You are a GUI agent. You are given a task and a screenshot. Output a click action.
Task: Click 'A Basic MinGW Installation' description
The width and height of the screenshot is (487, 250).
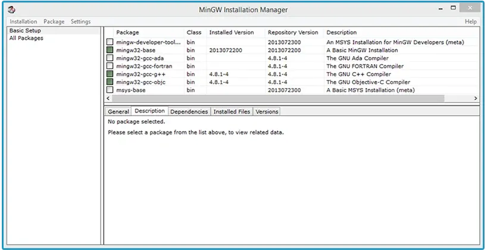coord(362,51)
